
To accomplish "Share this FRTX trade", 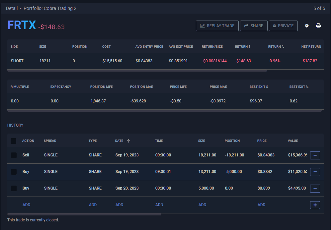I will (254, 26).
